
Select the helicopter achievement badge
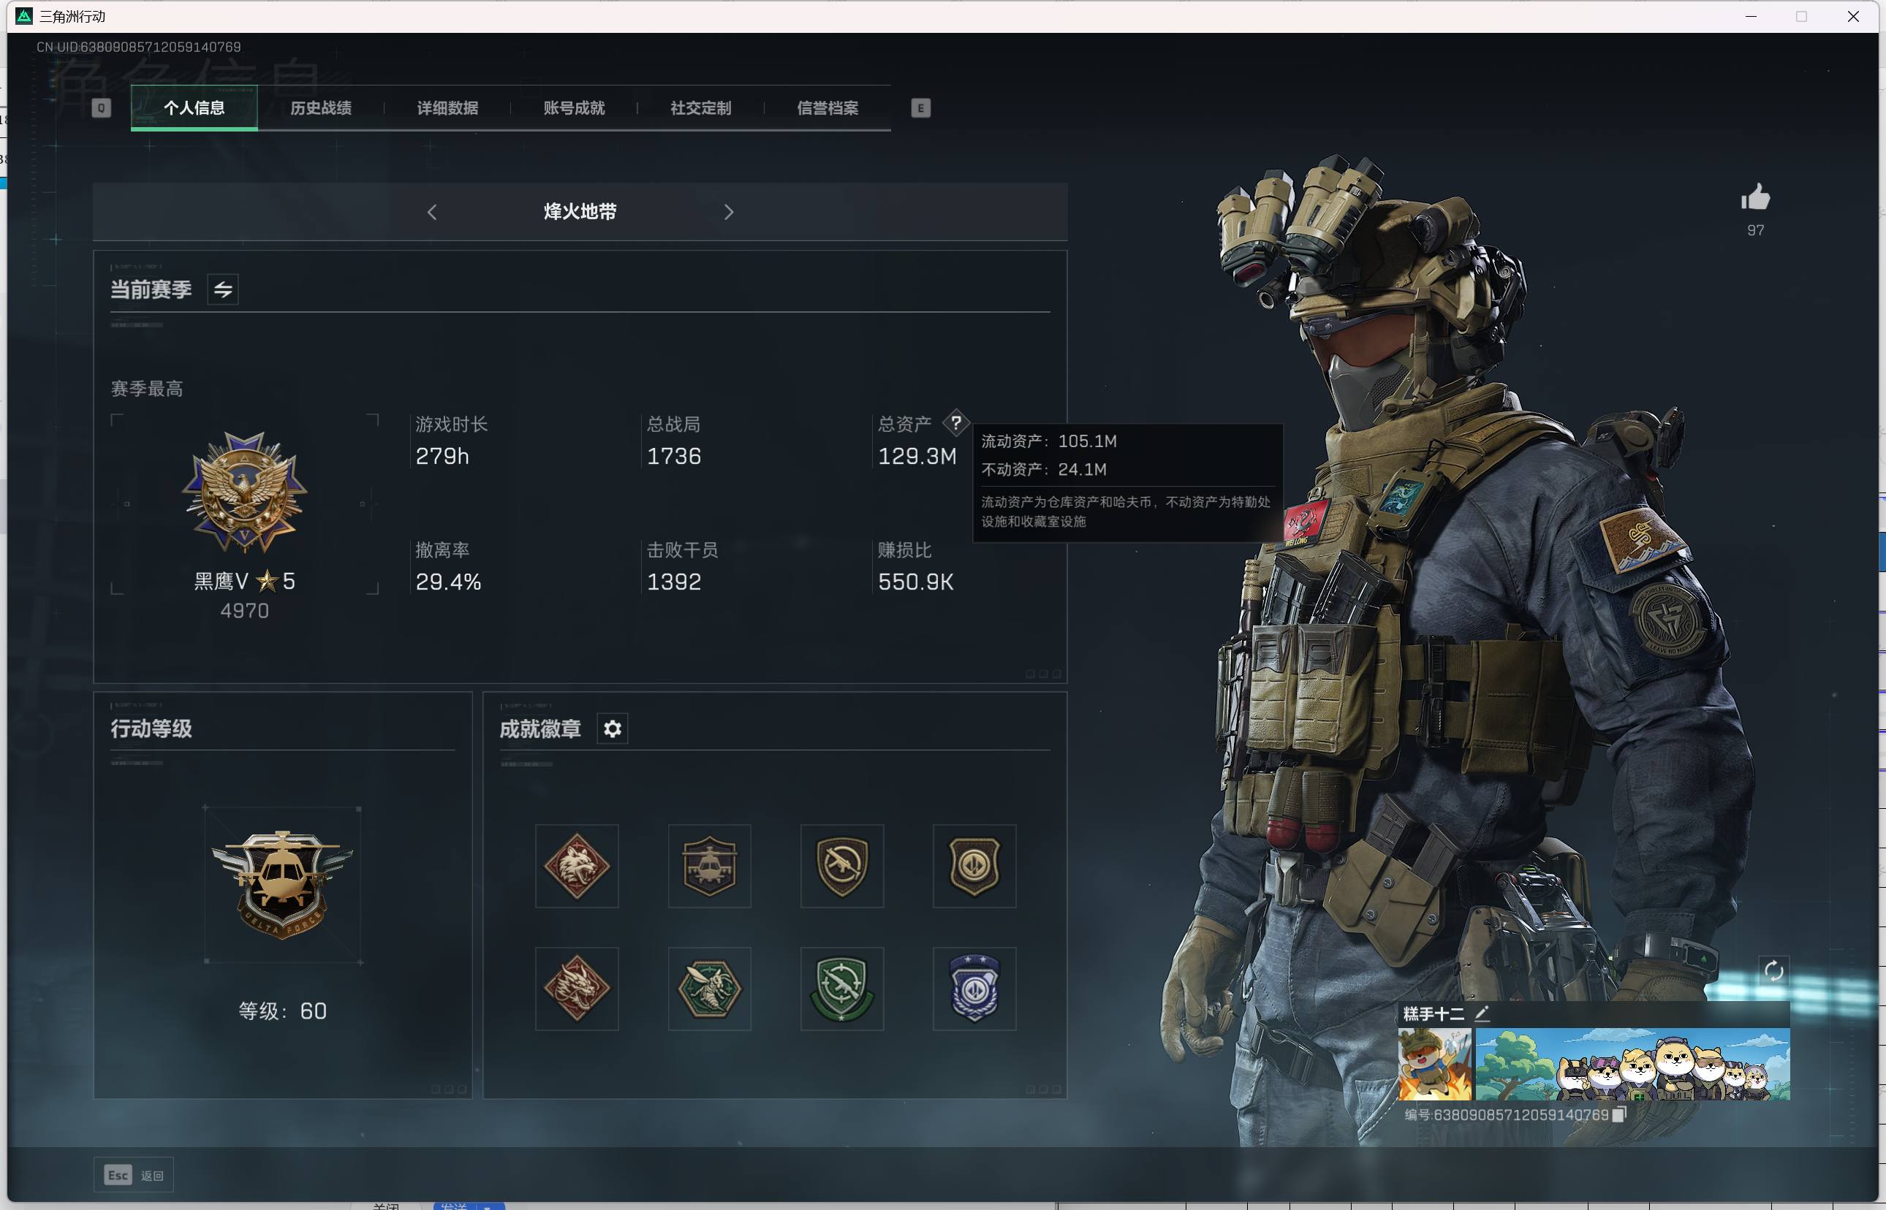coord(709,866)
